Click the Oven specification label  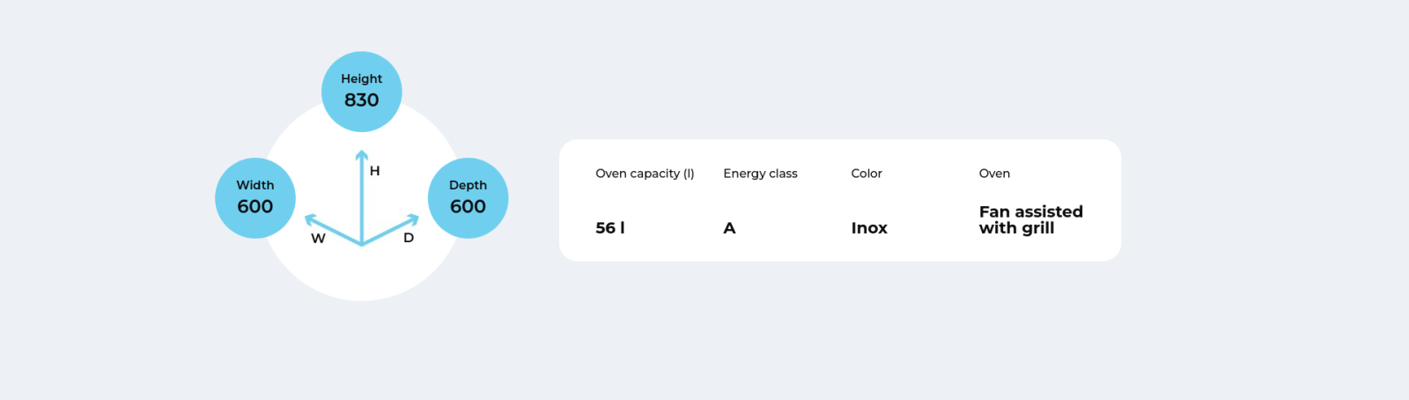tap(994, 174)
